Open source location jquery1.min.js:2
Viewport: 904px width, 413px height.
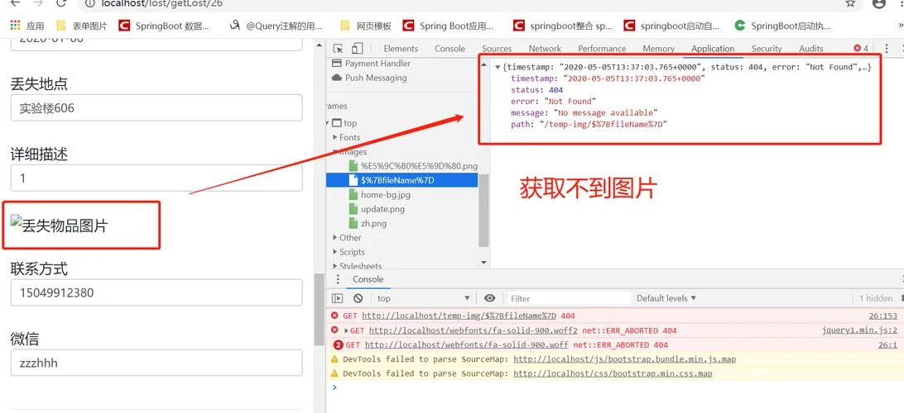[859, 330]
